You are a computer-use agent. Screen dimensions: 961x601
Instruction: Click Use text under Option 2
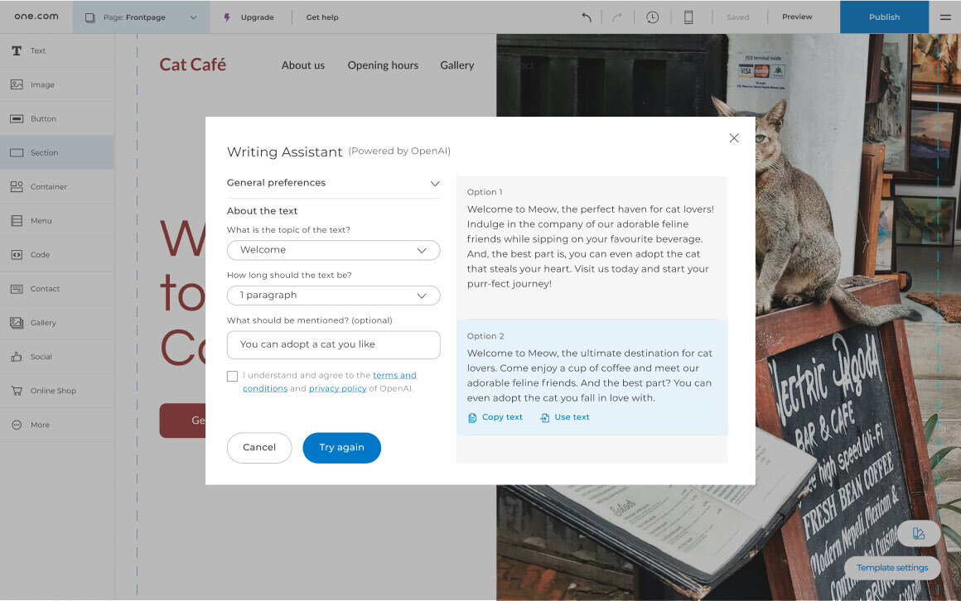click(x=564, y=417)
